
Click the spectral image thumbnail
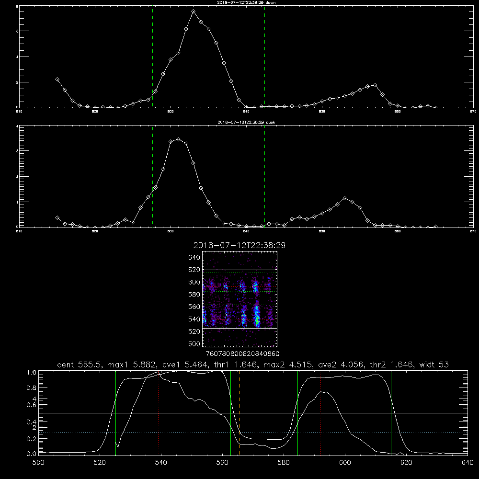(240, 299)
